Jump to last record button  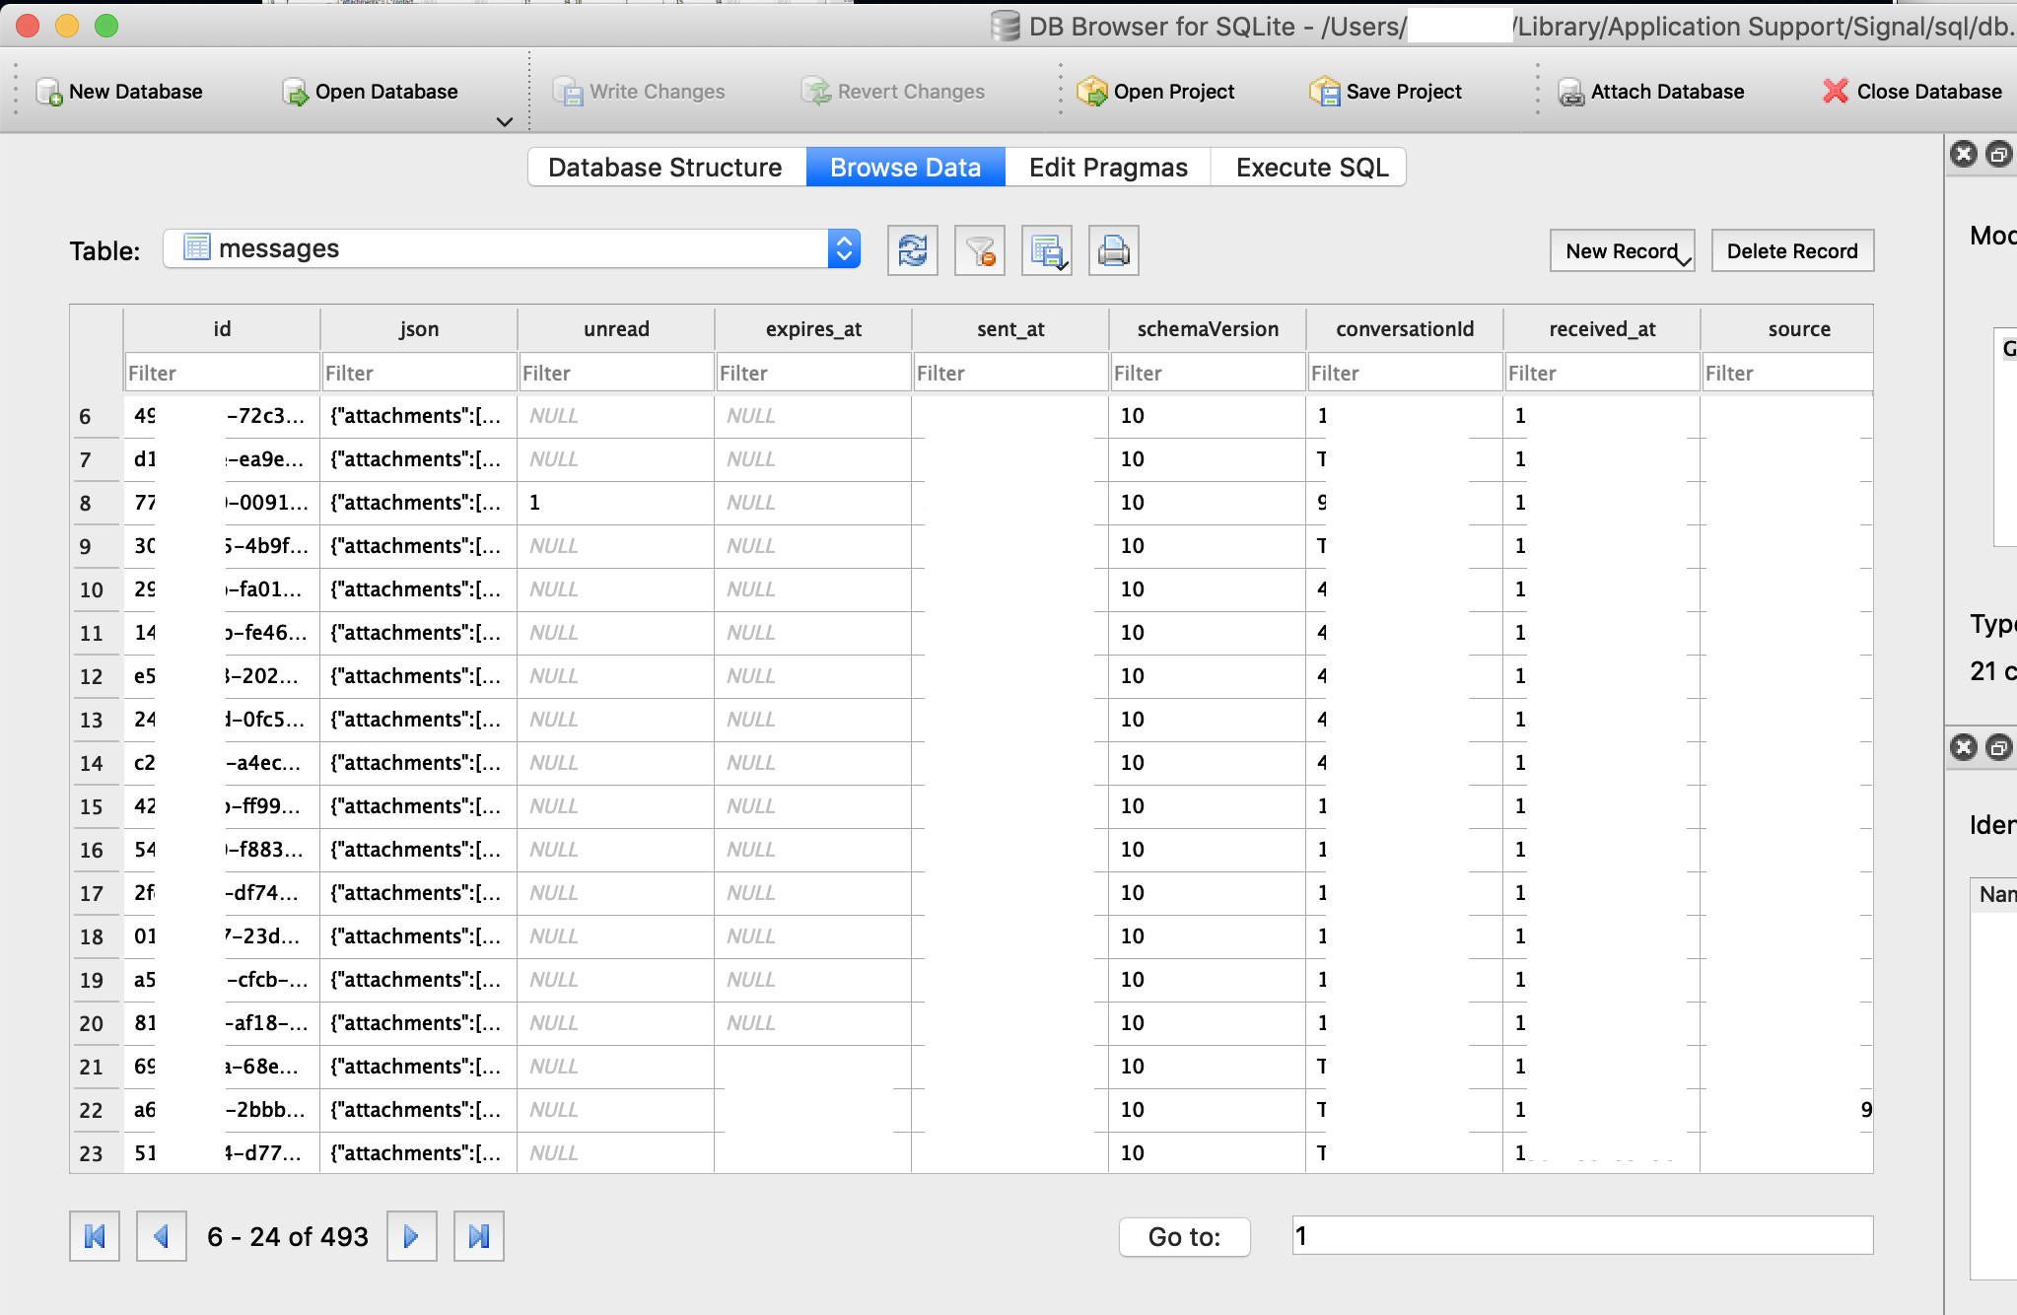pos(479,1236)
